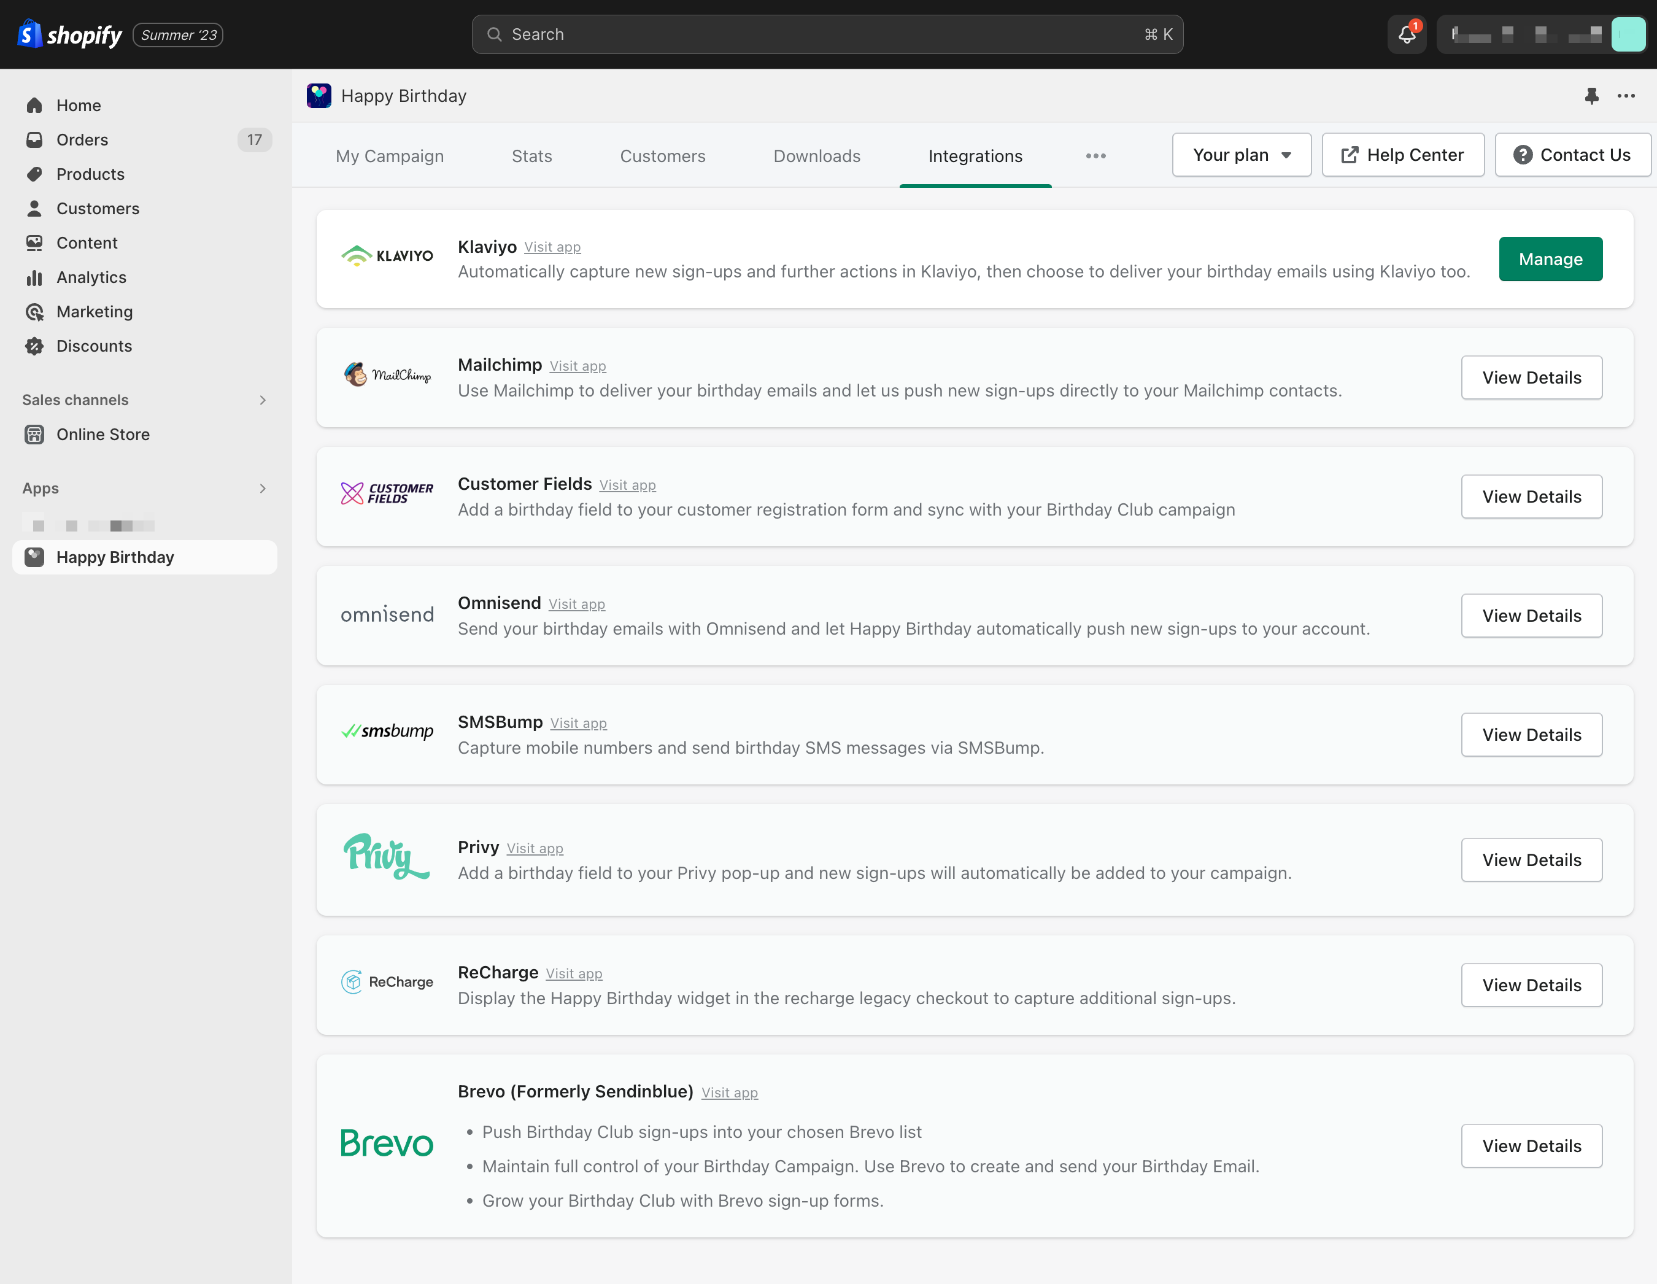Click the Privy logo

[x=387, y=856]
